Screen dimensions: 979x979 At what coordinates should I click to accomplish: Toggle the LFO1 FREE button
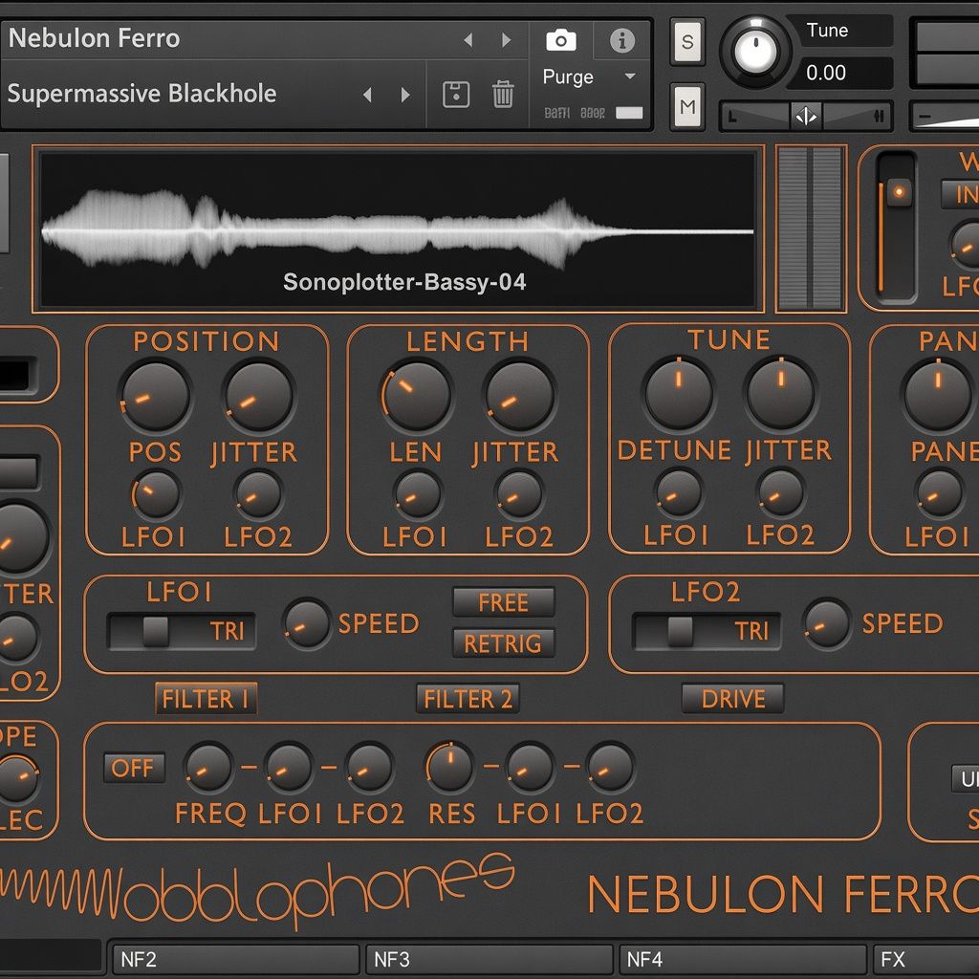coord(503,602)
